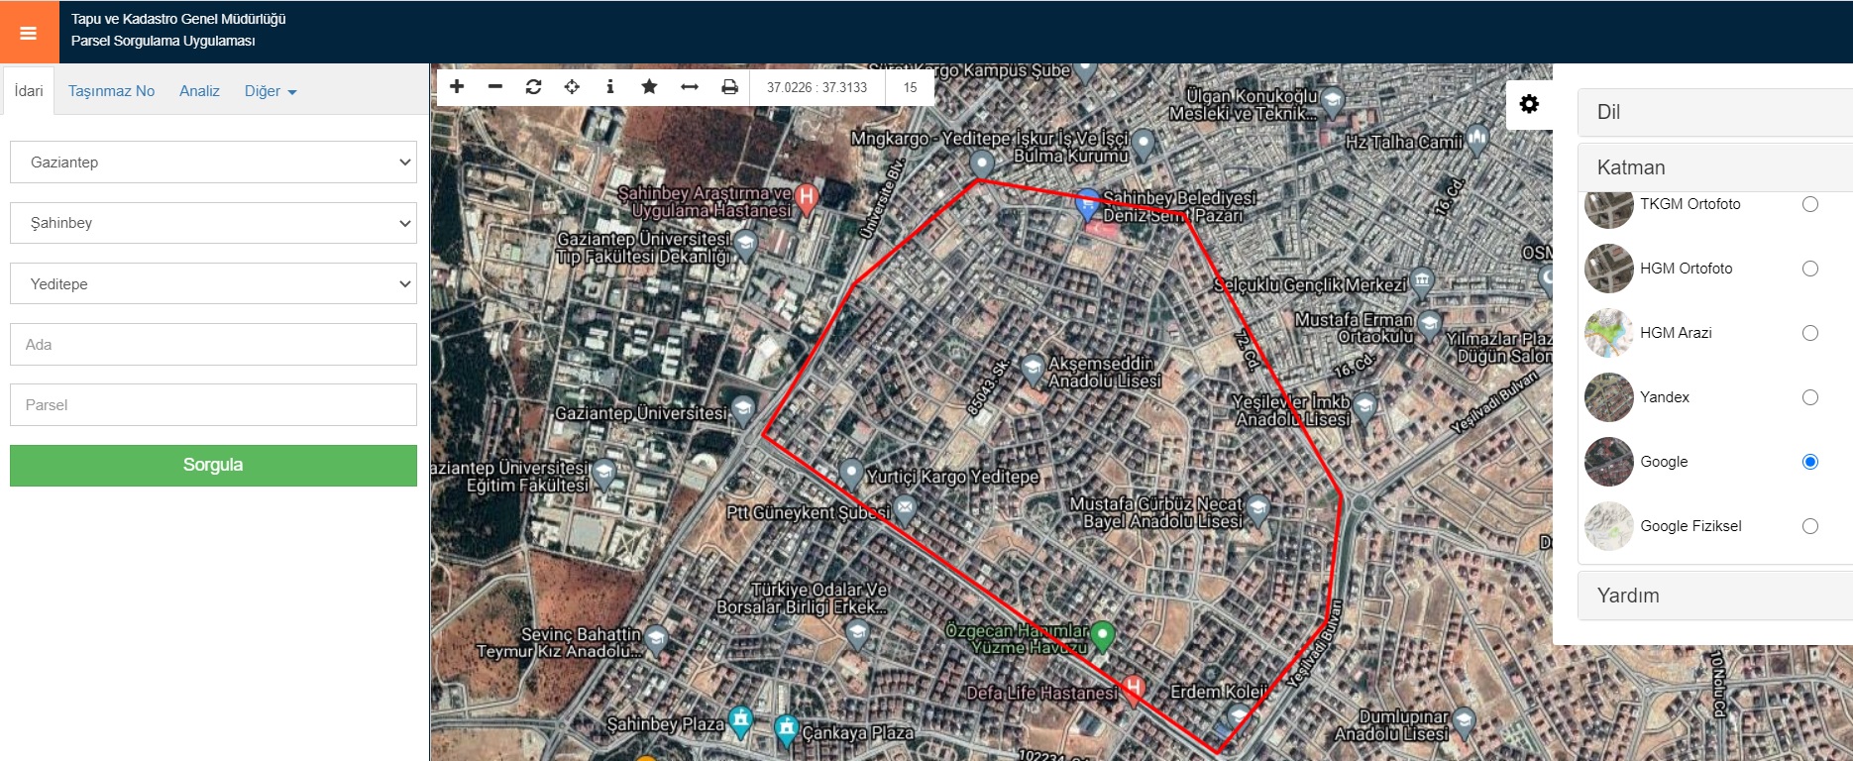
Task: Click the Defa Life Hastanesi hospital marker
Action: pos(1133,687)
